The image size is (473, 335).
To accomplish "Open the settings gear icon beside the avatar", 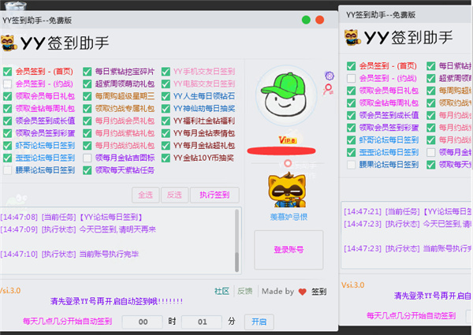I will pyautogui.click(x=330, y=76).
